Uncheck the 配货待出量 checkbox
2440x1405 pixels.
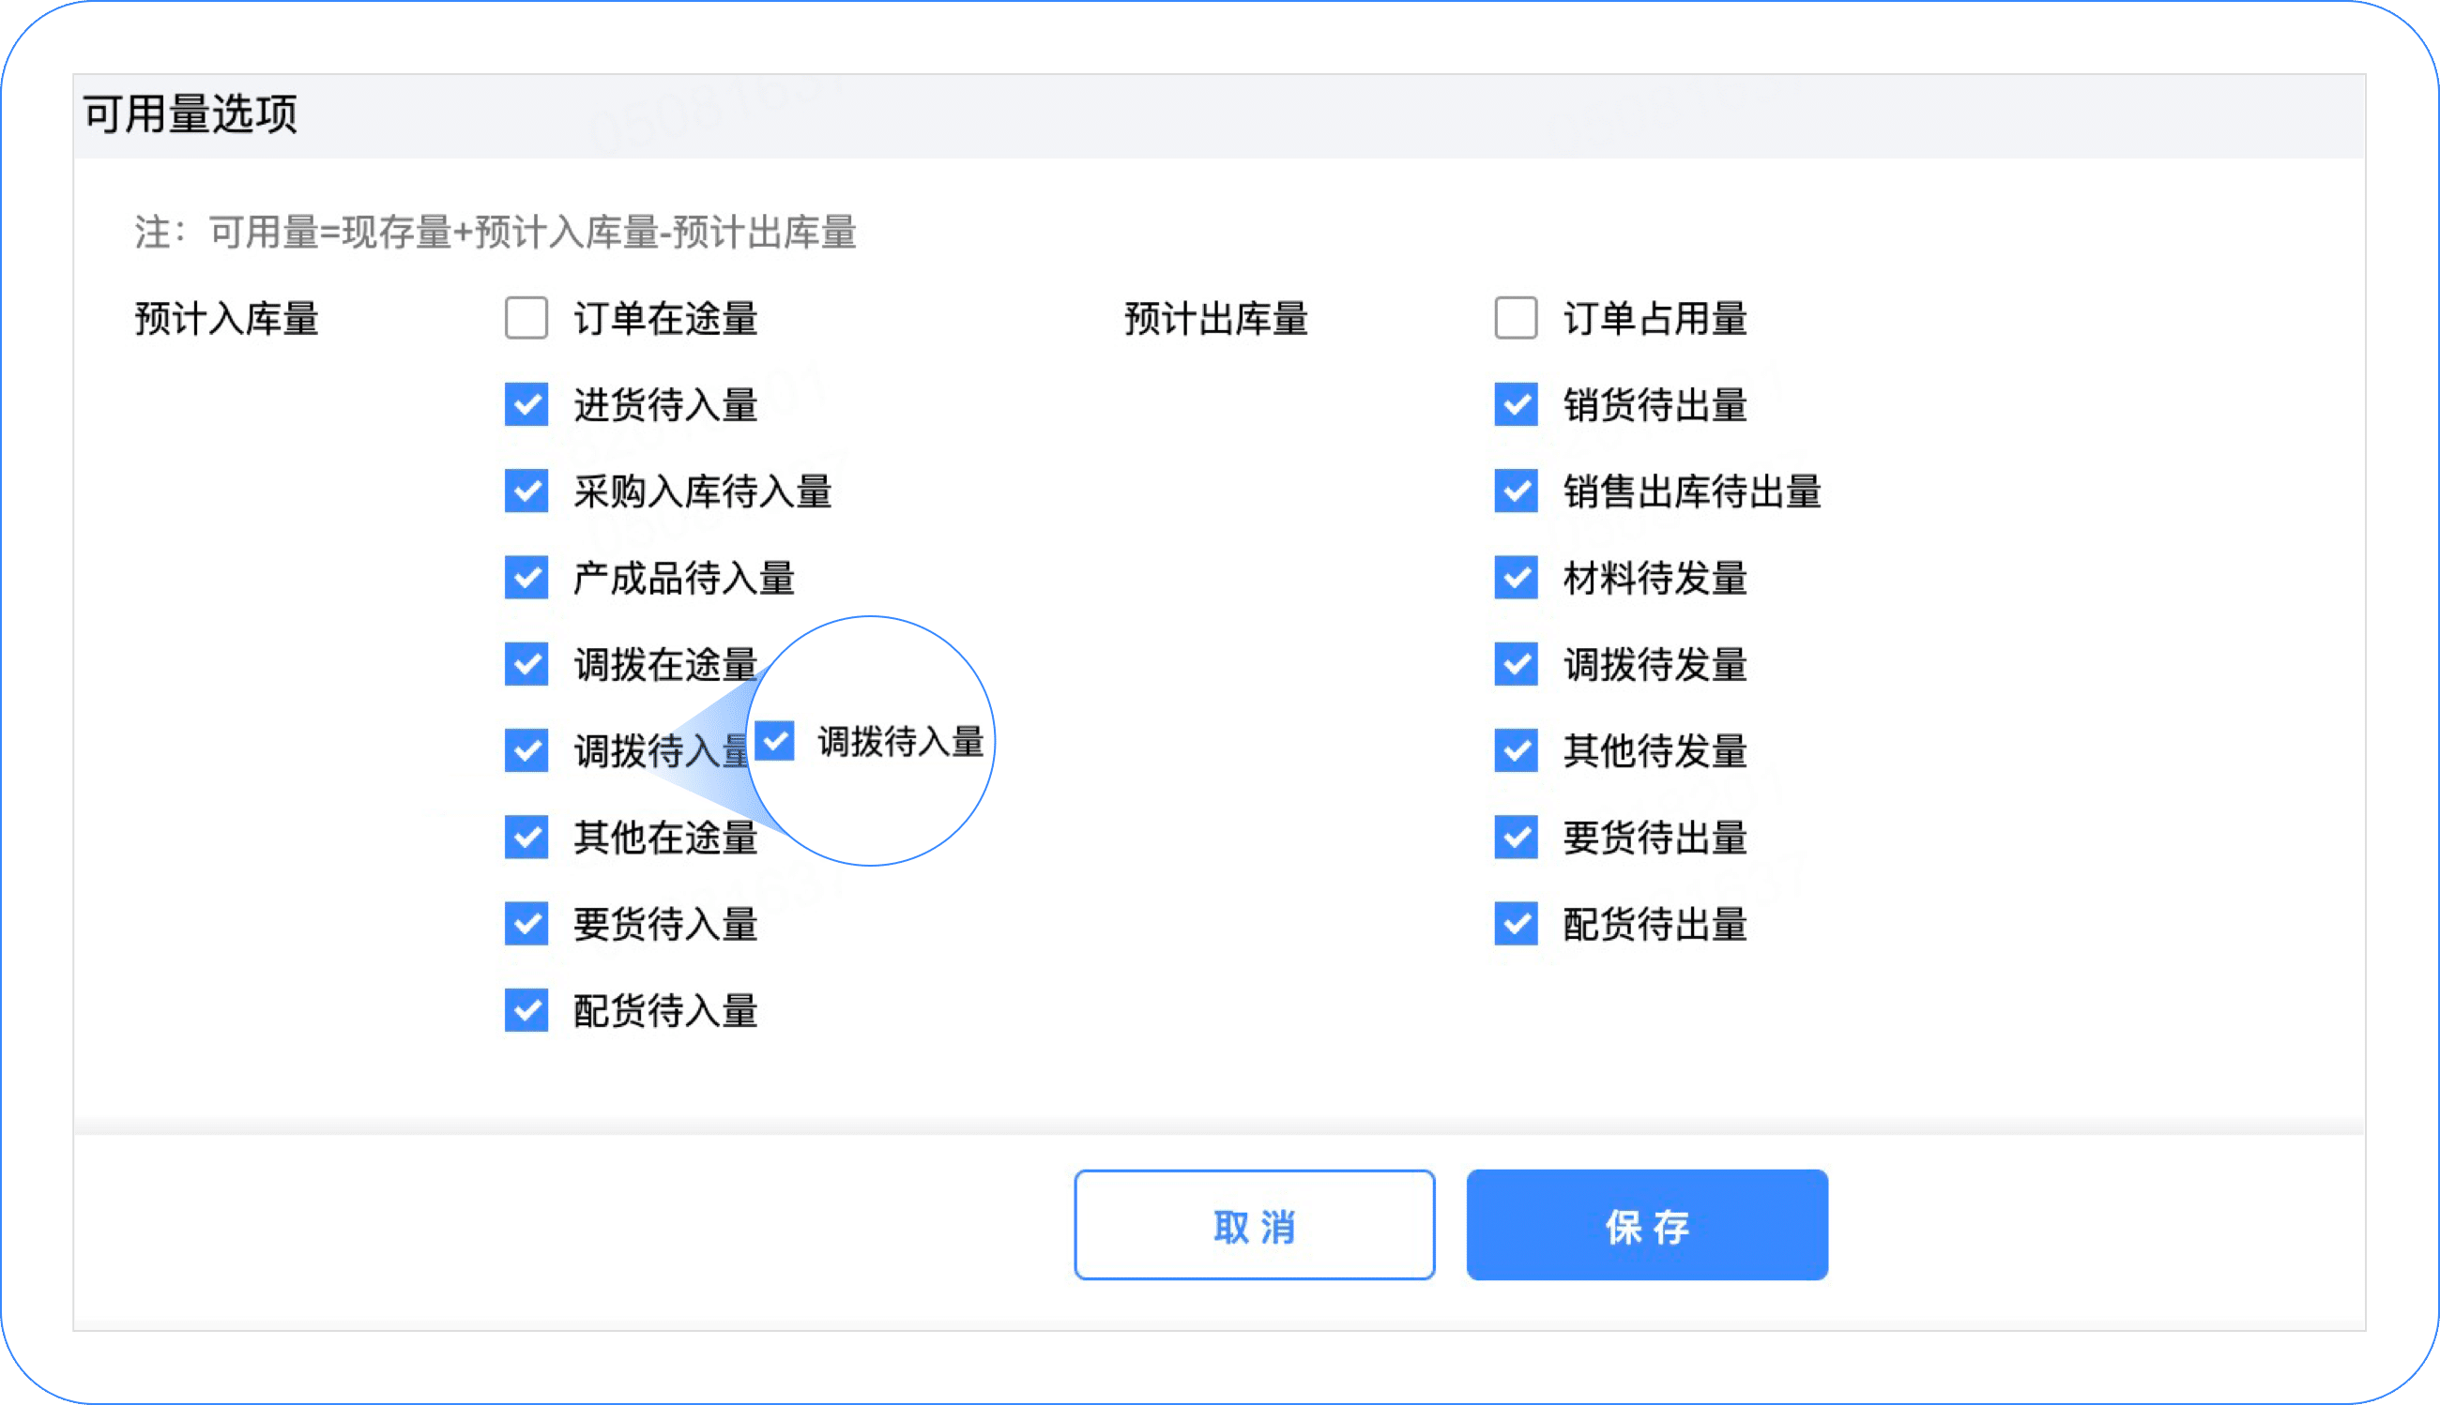click(1516, 924)
